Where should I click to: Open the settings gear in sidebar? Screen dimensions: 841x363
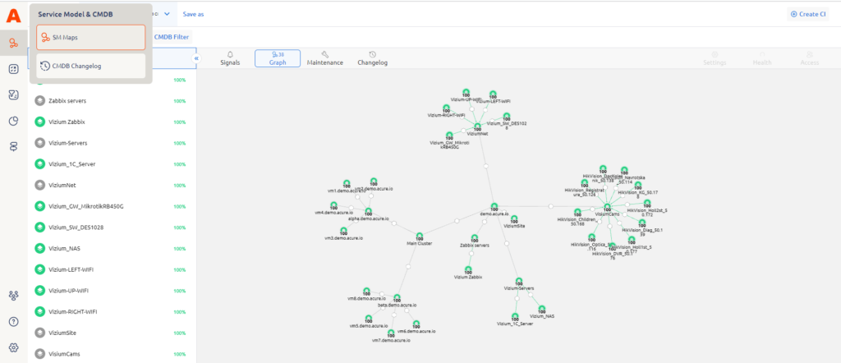pos(14,347)
